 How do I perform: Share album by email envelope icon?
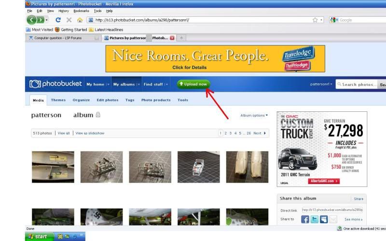333,219
